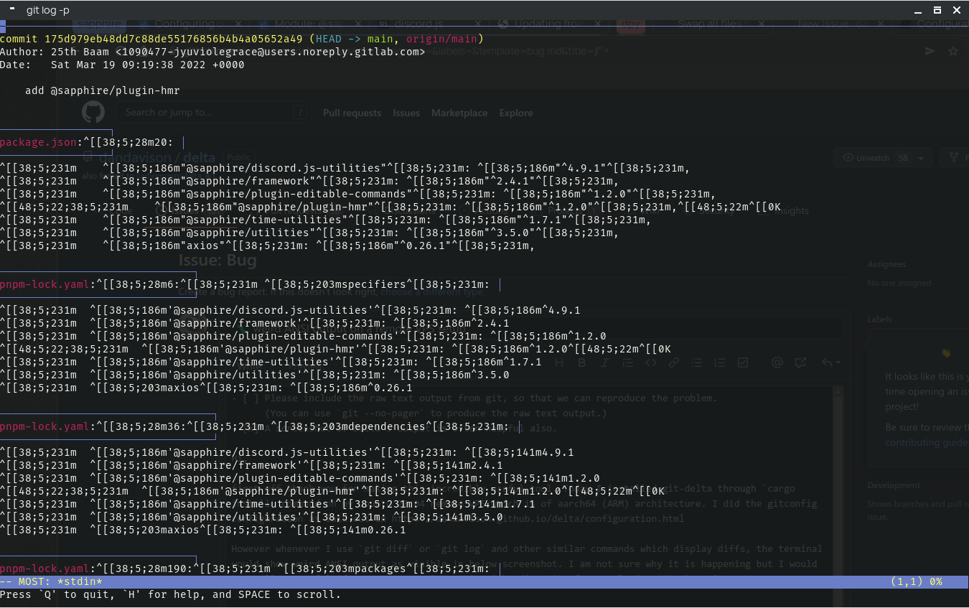The height and width of the screenshot is (608, 969).
Task: Insert a blockquote using the quote icon
Action: coord(627,363)
